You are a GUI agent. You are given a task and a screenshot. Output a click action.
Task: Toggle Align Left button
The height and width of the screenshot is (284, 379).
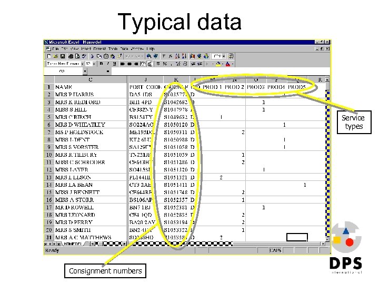click(x=123, y=64)
